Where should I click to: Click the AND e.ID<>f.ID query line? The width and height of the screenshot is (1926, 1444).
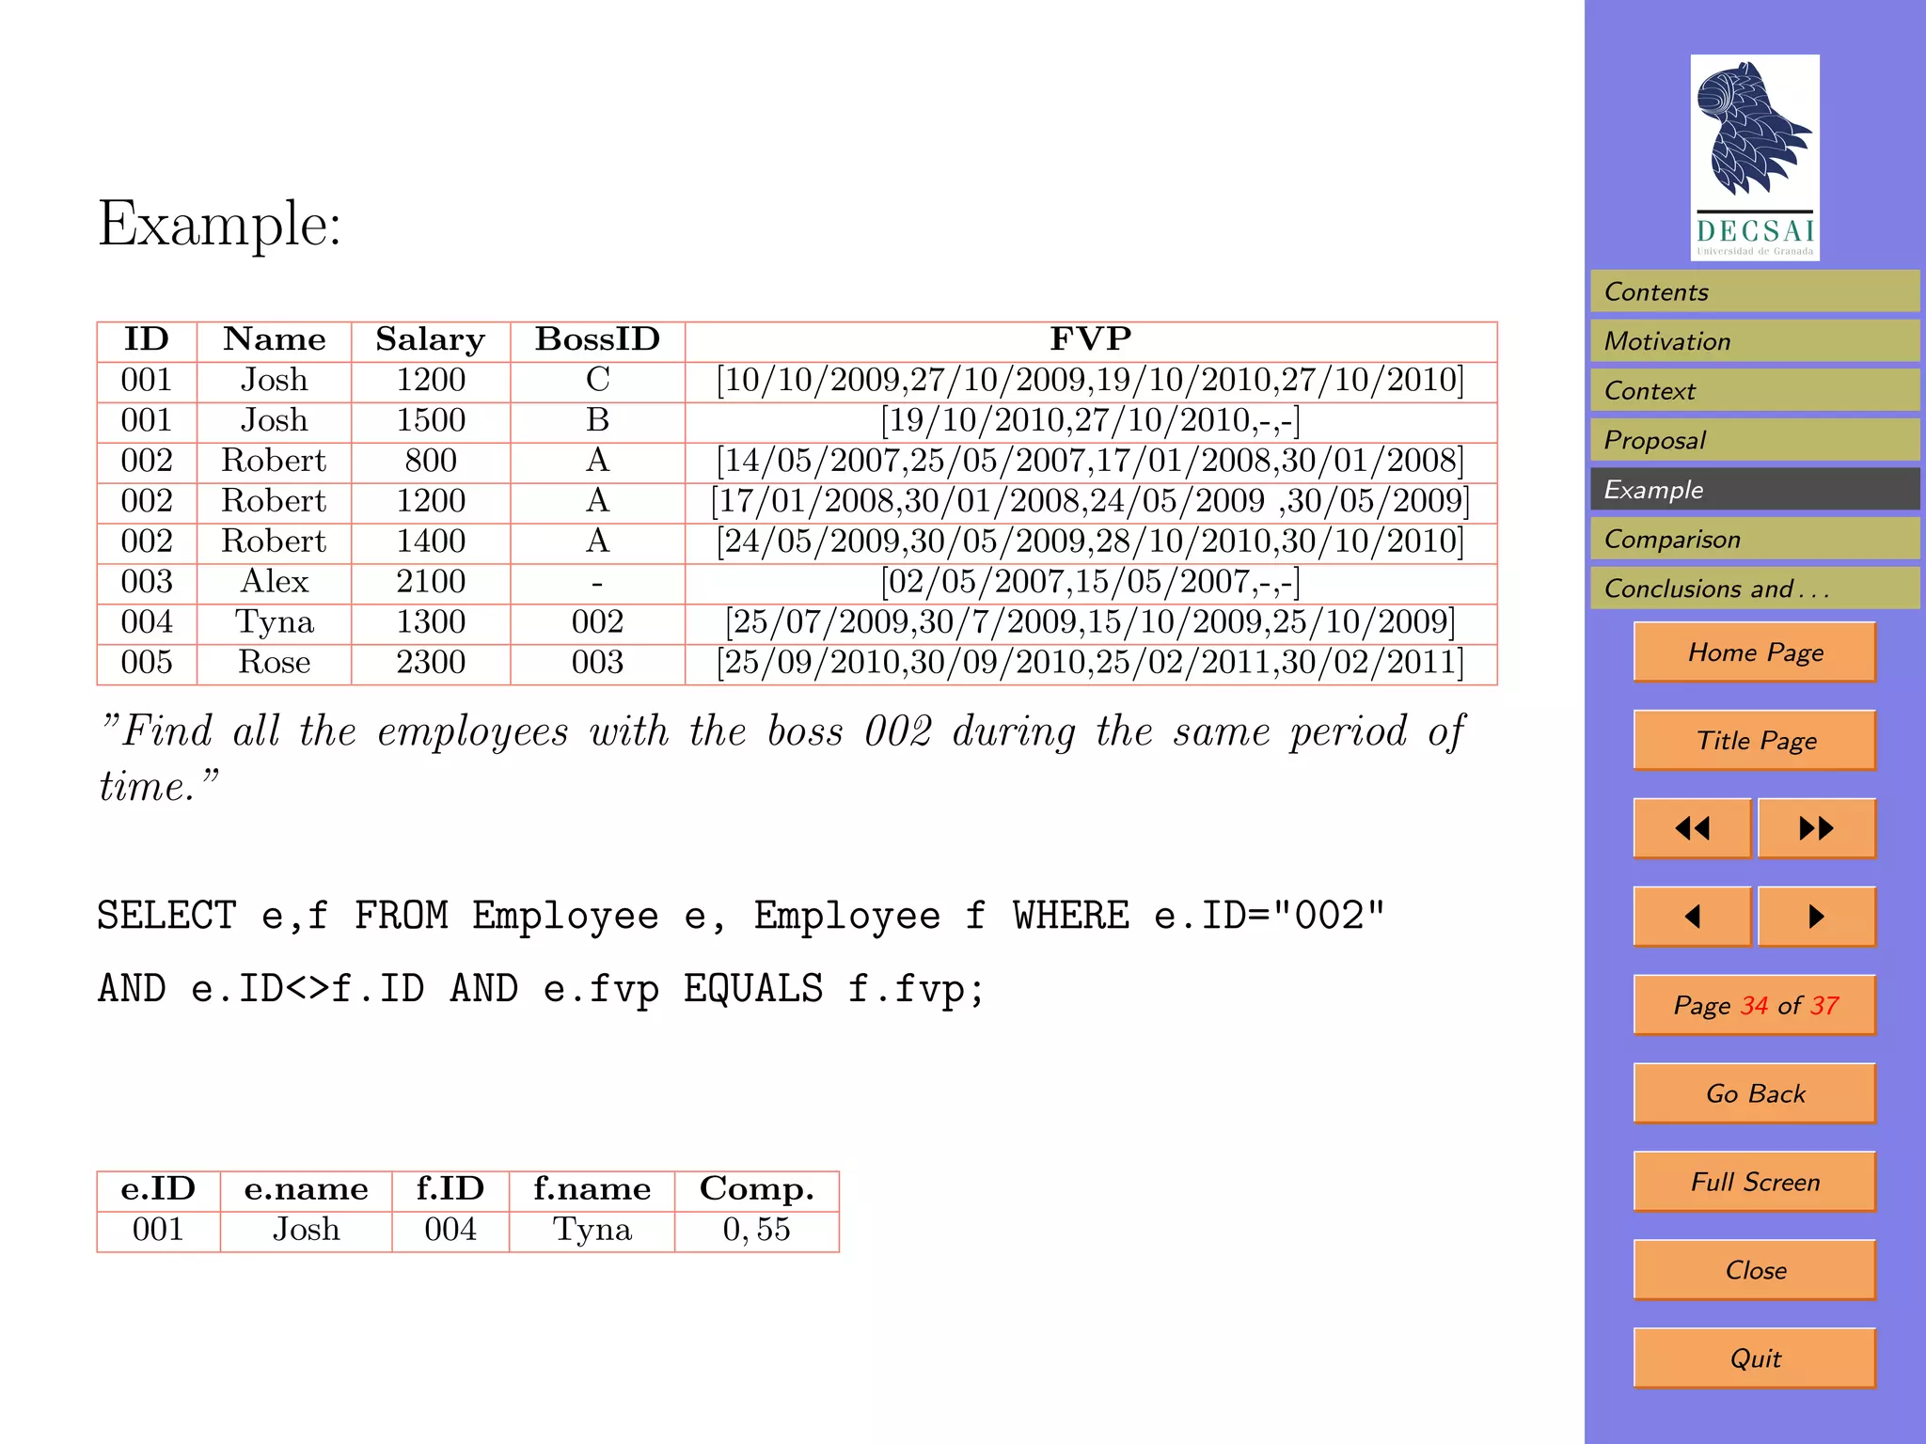coord(542,989)
